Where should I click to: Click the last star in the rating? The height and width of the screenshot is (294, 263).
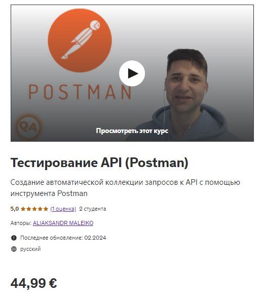[x=46, y=209]
